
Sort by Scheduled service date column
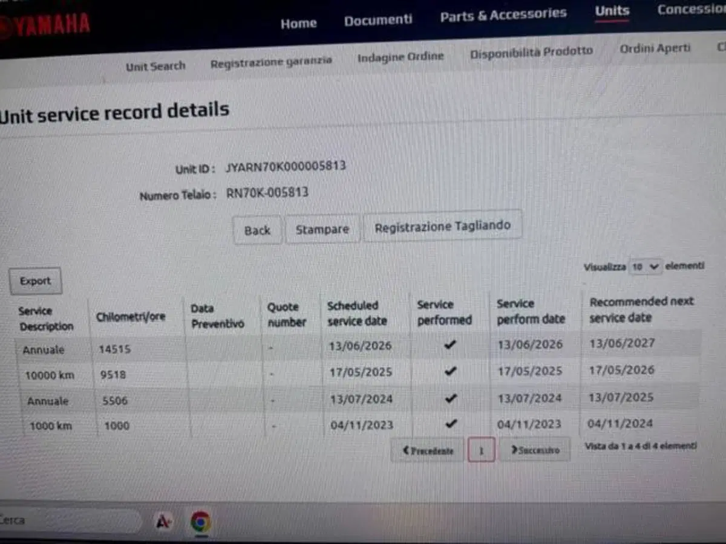(x=357, y=313)
